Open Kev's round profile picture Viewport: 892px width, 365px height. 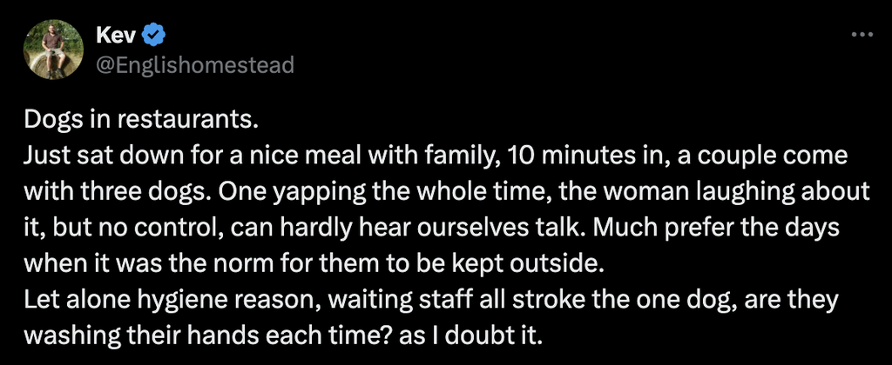(x=53, y=50)
